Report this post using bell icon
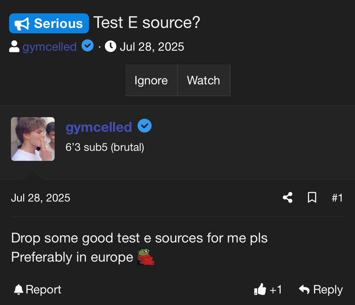355x305 pixels. (x=38, y=290)
